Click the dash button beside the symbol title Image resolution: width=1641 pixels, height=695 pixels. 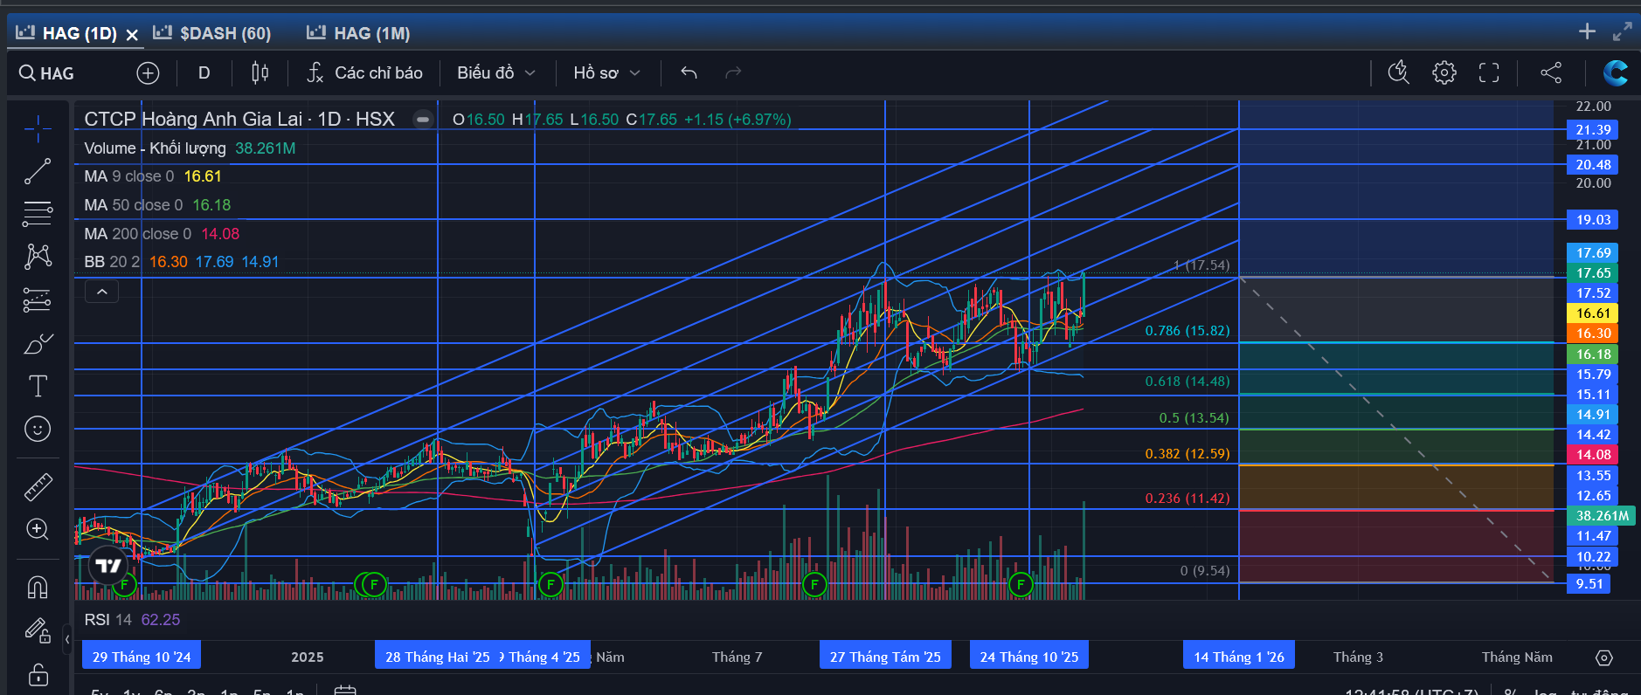coord(423,119)
